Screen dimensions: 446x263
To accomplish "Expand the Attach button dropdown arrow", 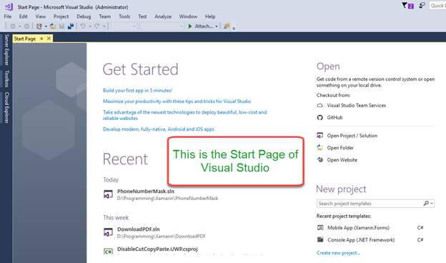I will [x=217, y=26].
